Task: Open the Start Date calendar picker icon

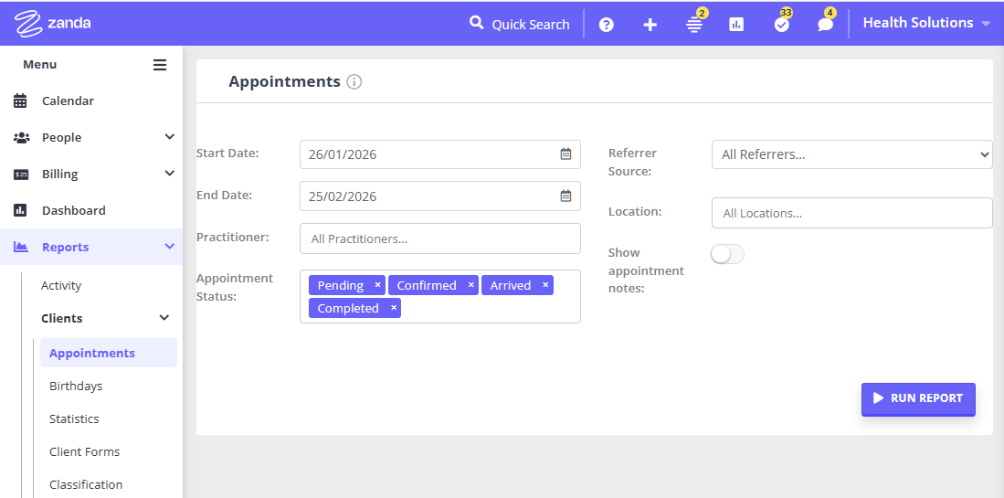Action: (x=565, y=154)
